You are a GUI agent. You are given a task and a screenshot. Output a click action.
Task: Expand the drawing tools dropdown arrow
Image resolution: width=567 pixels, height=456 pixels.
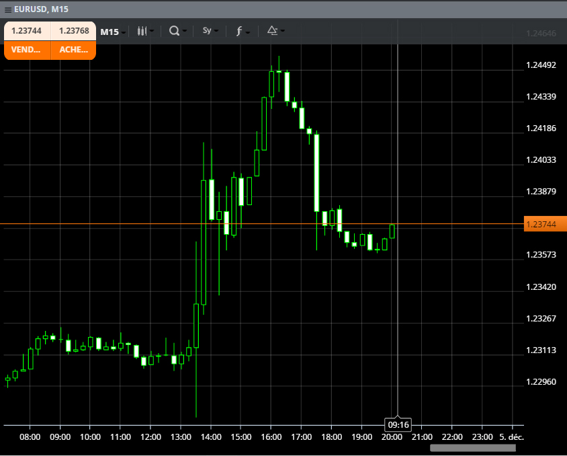(282, 31)
